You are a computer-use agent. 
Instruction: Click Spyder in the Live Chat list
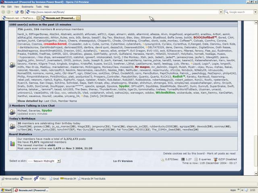pyautogui.click(x=47, y=111)
